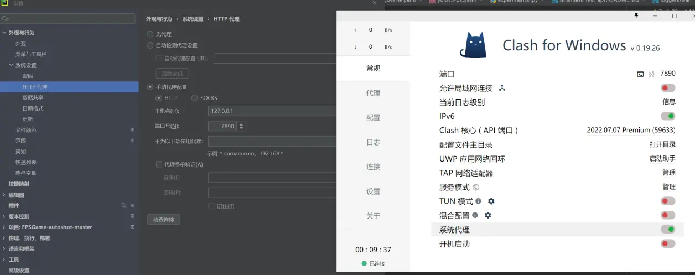Click project-level icon on 范围 row
Viewport: 695px width, 275px height.
click(x=132, y=141)
